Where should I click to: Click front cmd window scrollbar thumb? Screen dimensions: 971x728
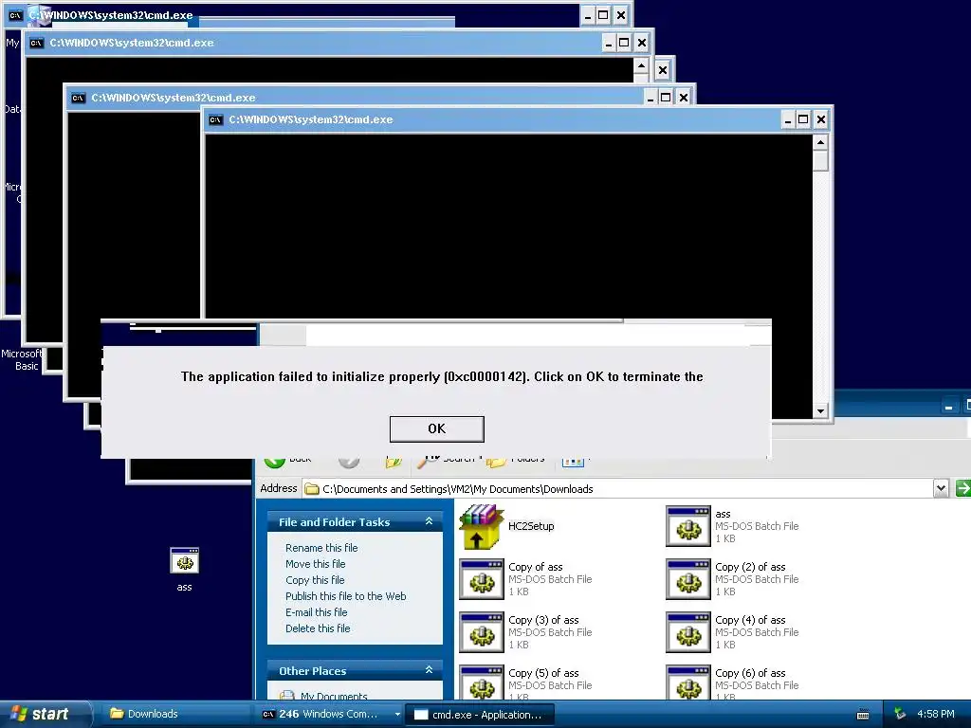point(820,161)
